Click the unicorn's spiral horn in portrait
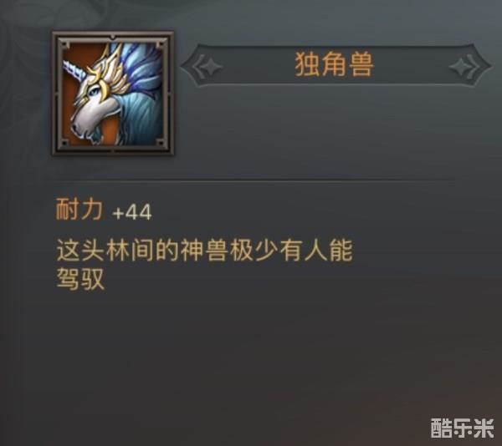The image size is (502, 446). [x=74, y=68]
